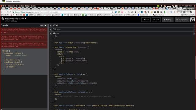
Task: Click the Console panel heading
Action: pos(4,25)
